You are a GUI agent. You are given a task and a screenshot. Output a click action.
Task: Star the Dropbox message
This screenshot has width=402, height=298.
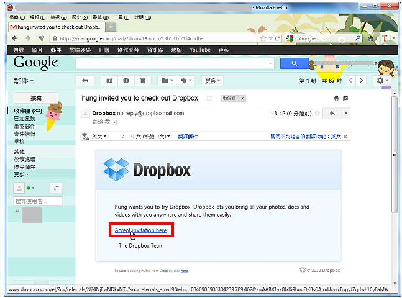click(317, 113)
